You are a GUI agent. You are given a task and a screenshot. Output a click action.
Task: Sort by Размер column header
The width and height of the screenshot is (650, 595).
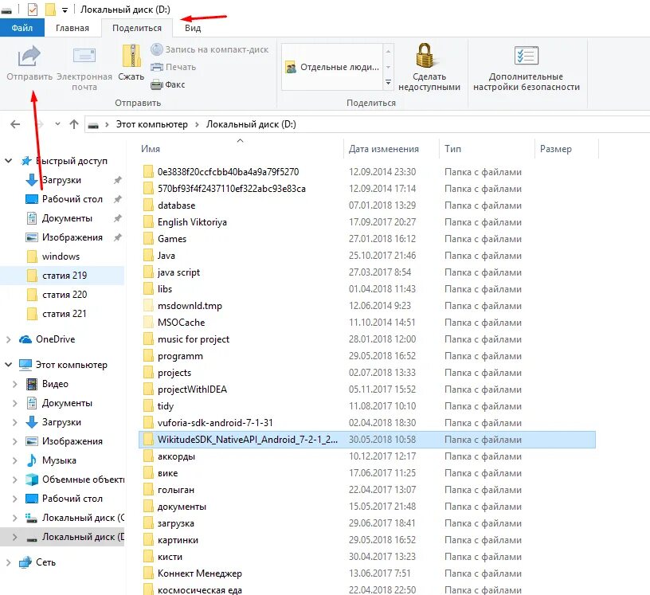pyautogui.click(x=555, y=149)
